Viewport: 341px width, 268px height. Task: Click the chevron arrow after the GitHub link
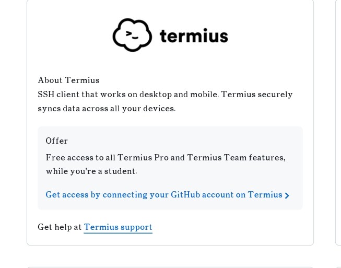[287, 195]
